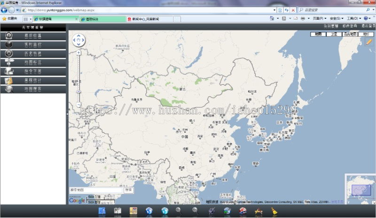Click the 搜索 button beside map search box

(x=128, y=190)
